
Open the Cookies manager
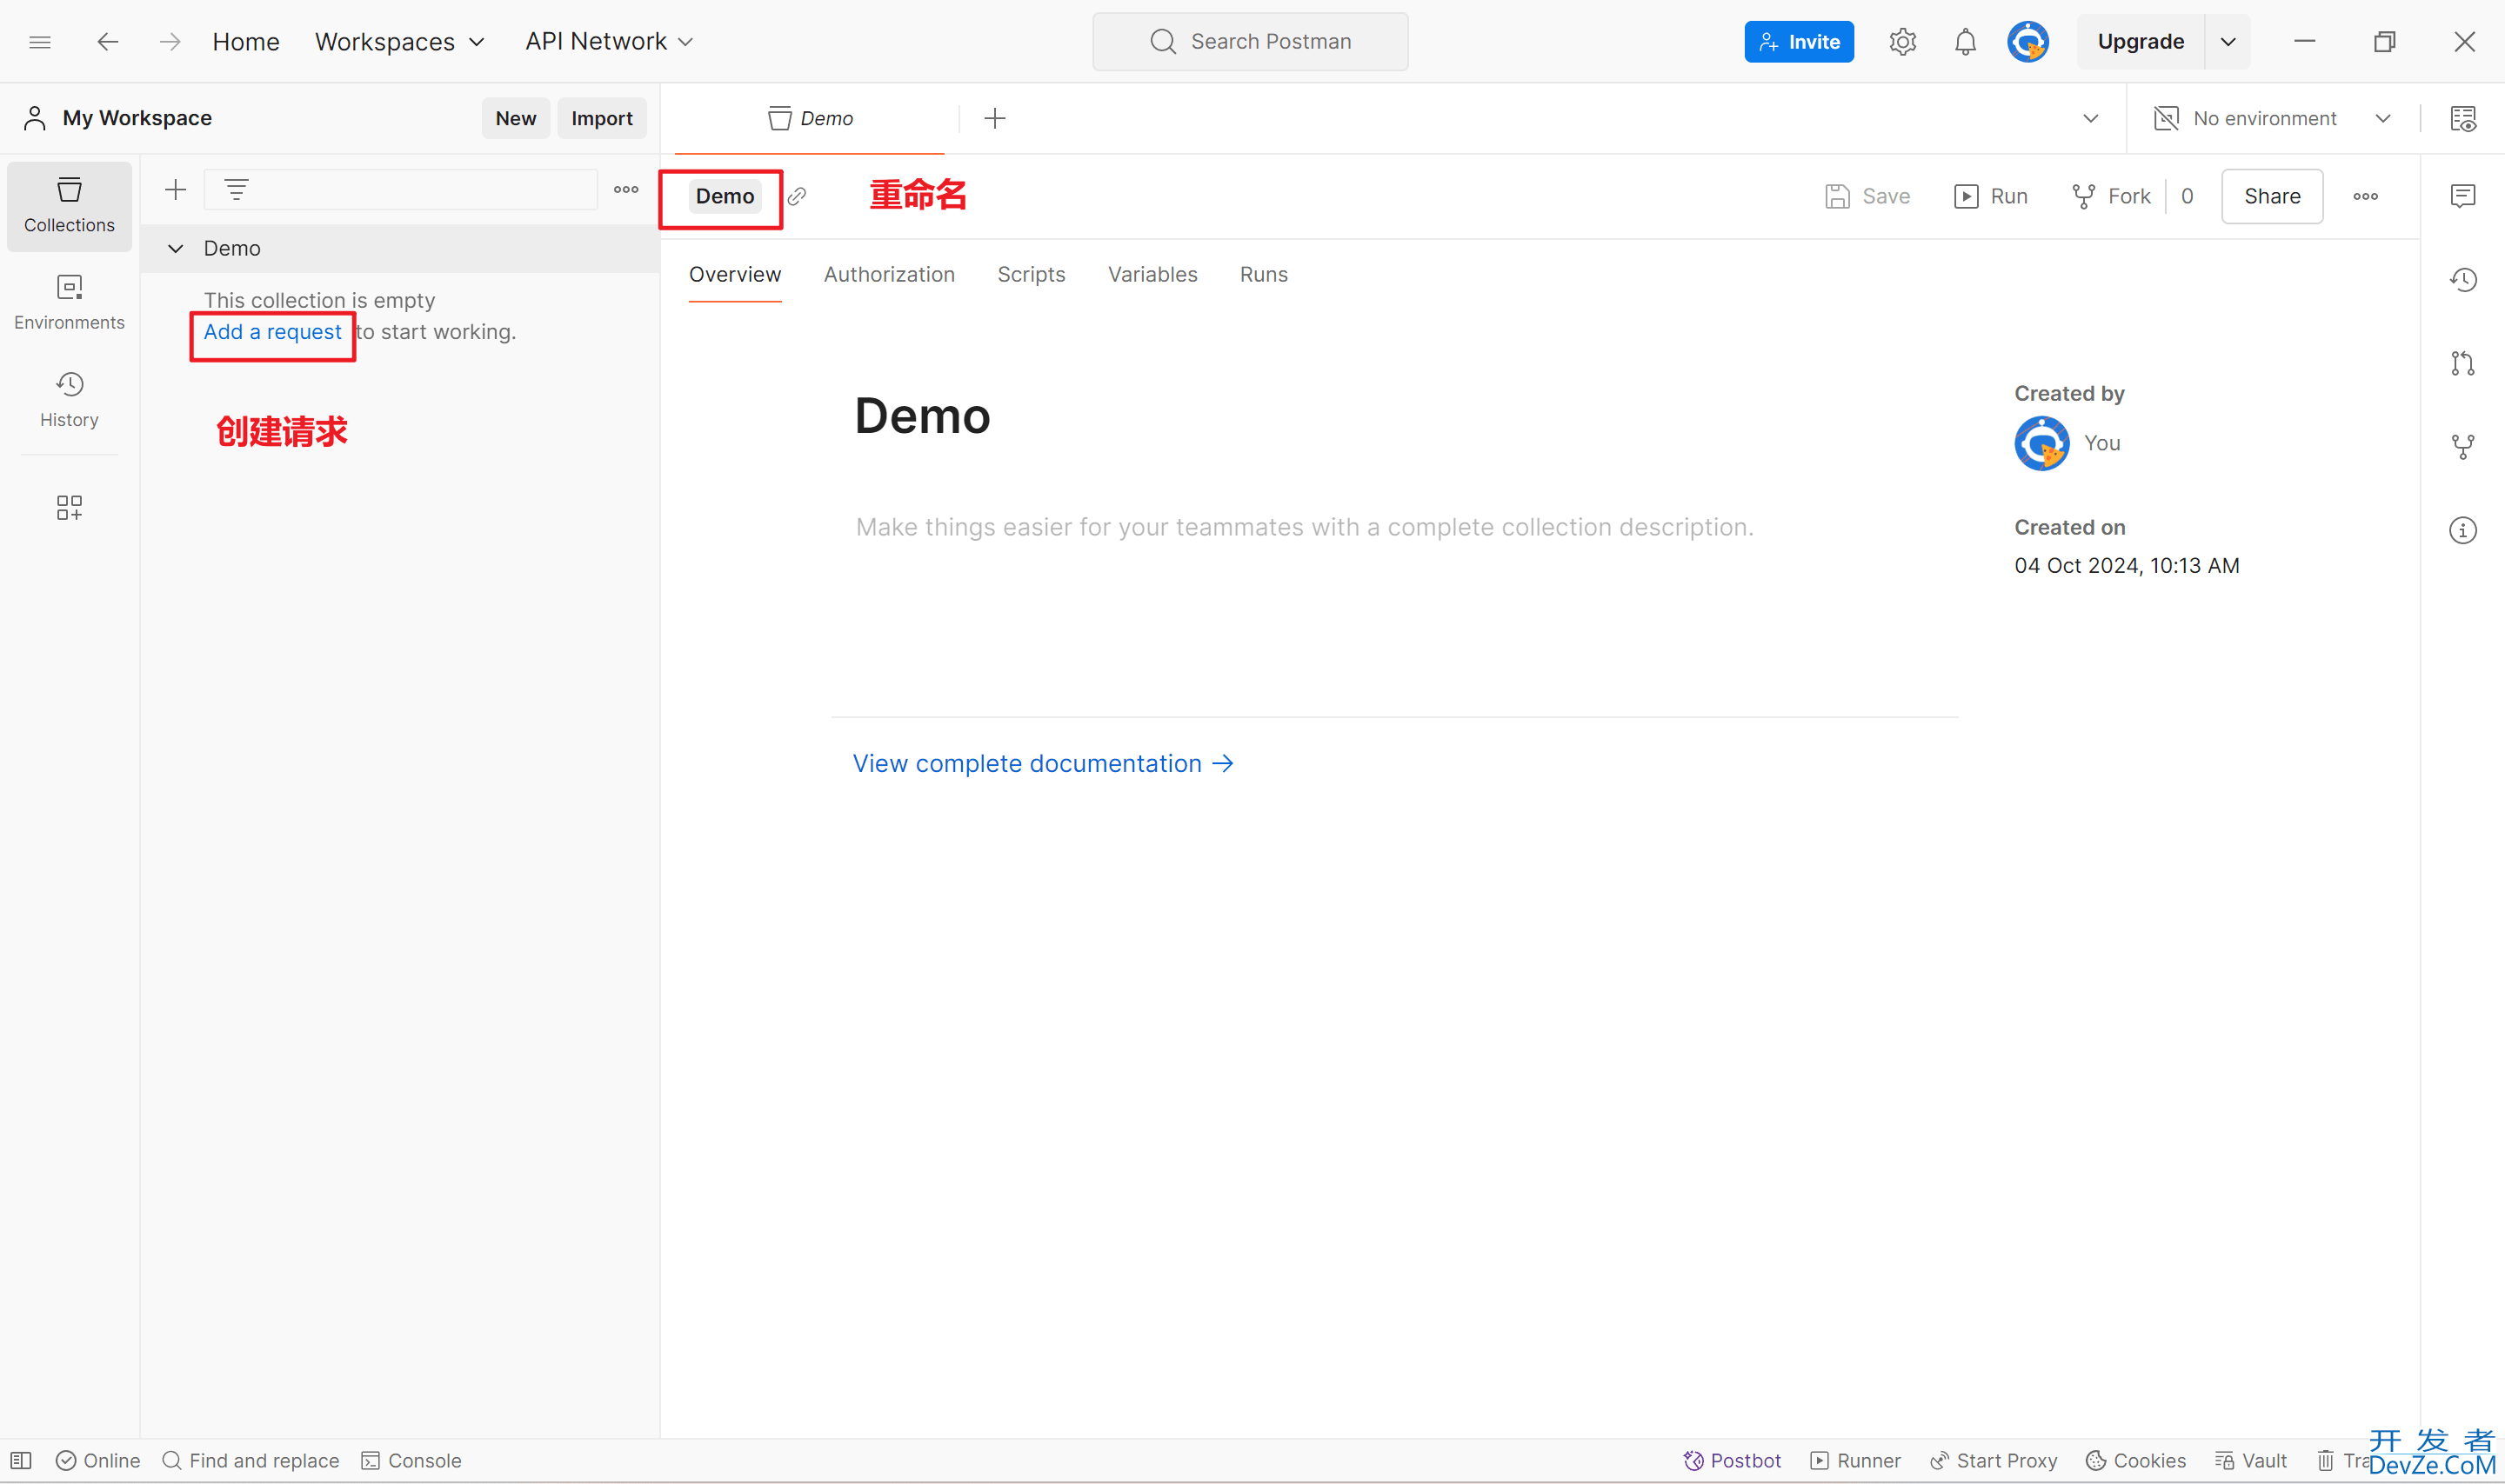click(2136, 1461)
